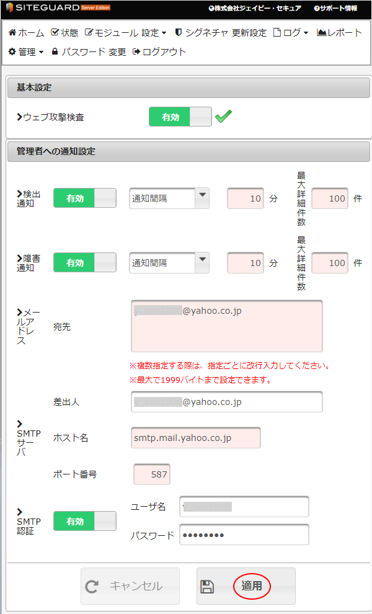Click the chart icon beside レポート
The width and height of the screenshot is (372, 614).
[x=322, y=32]
